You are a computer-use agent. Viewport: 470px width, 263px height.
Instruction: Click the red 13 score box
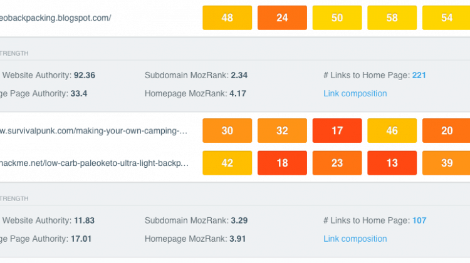point(392,163)
